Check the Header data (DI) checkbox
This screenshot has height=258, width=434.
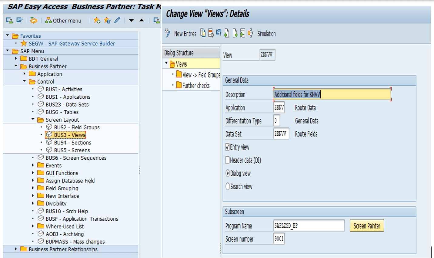pyautogui.click(x=228, y=160)
